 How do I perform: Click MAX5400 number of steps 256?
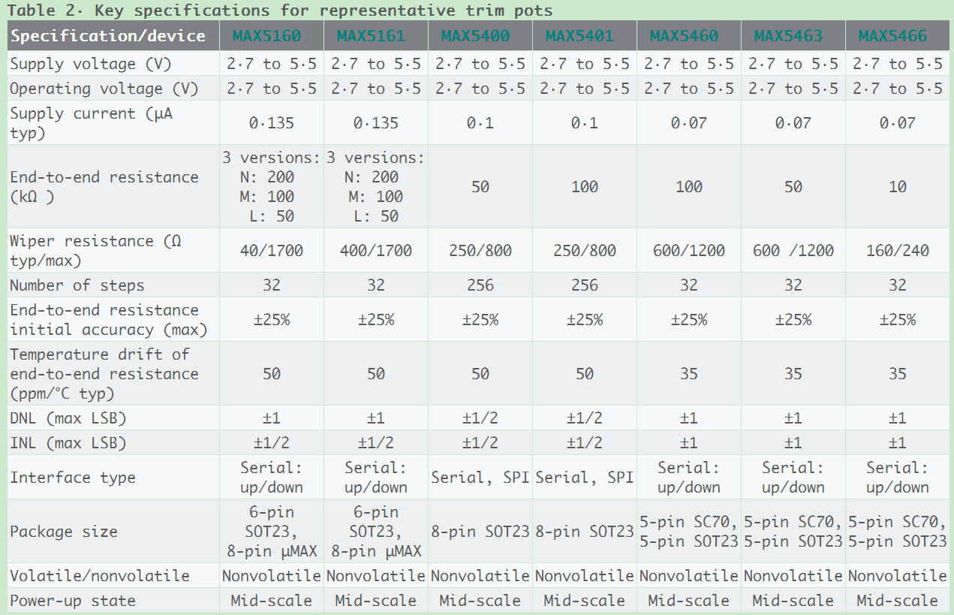(480, 285)
